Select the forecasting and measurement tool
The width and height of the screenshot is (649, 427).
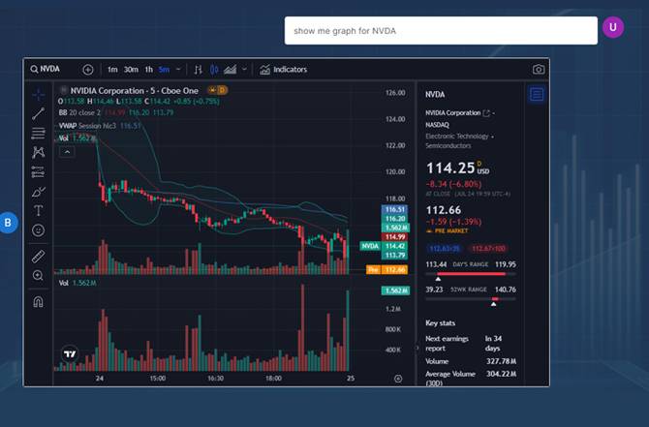point(38,171)
